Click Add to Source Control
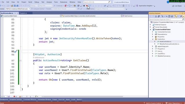The width and height of the screenshot is (185, 104). pyautogui.click(x=153, y=103)
